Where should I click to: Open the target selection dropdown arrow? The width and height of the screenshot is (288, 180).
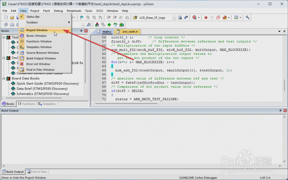83,25
